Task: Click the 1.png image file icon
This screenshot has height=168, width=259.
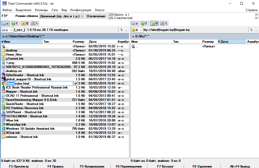Action: pyautogui.click(x=4, y=63)
